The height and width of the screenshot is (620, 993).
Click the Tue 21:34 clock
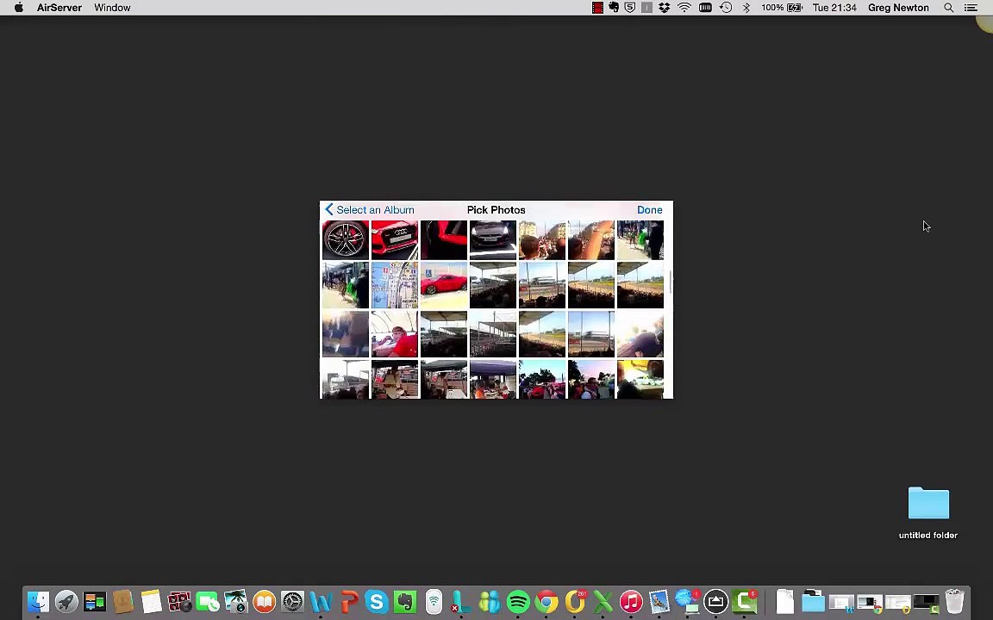[x=834, y=8]
